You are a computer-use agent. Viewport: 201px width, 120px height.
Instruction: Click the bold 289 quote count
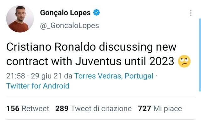(62, 108)
